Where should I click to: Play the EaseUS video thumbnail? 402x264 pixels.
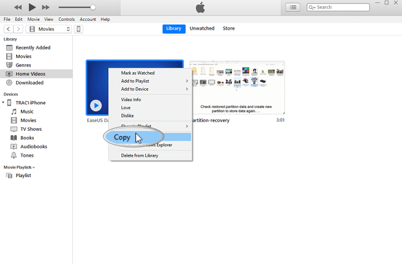point(95,105)
